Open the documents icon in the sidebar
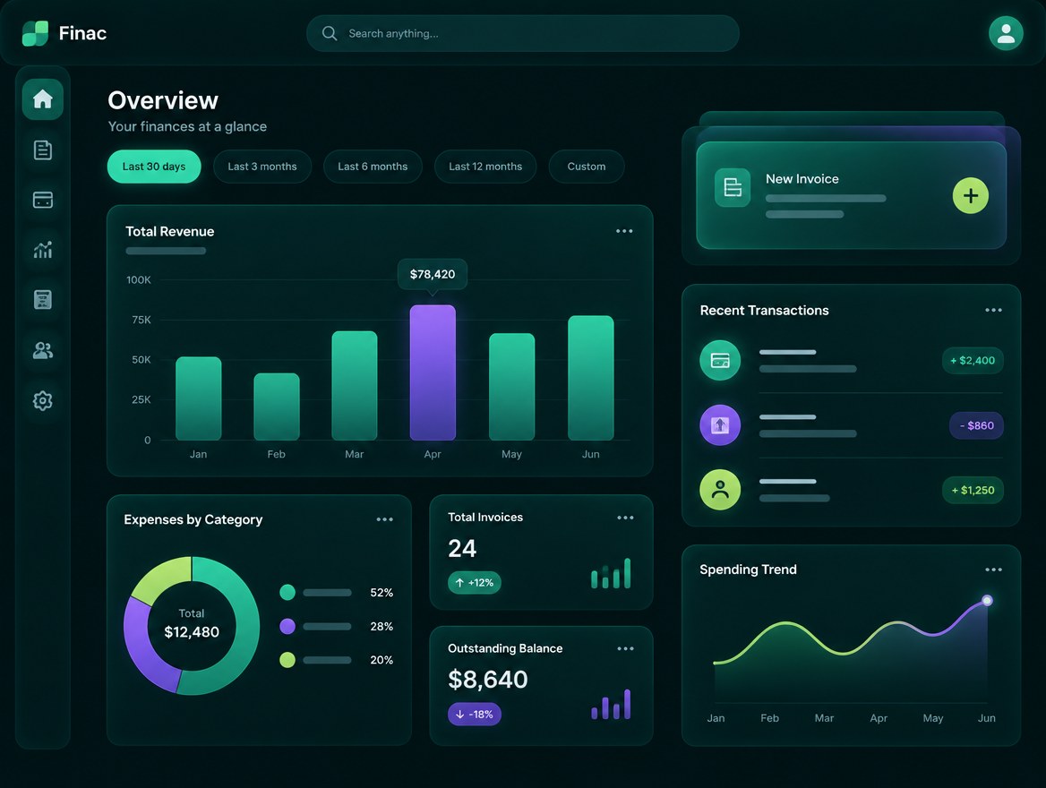This screenshot has width=1046, height=788. pos(43,150)
